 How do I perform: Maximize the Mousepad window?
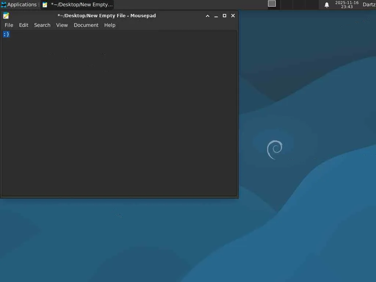pyautogui.click(x=224, y=15)
